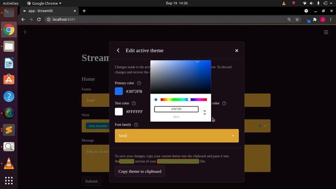
Task: Click the localhost:8501 address bar
Action: [x=165, y=19]
